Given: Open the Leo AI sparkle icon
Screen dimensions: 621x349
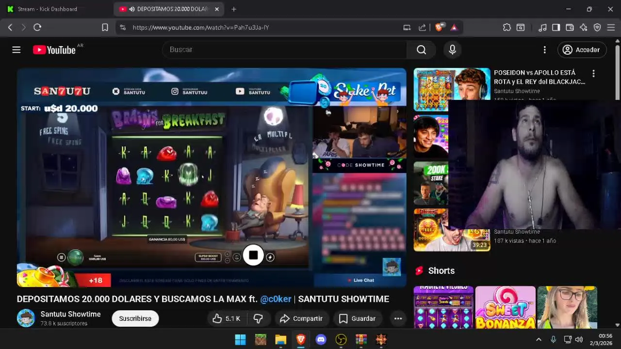Looking at the screenshot, I should pos(584,28).
